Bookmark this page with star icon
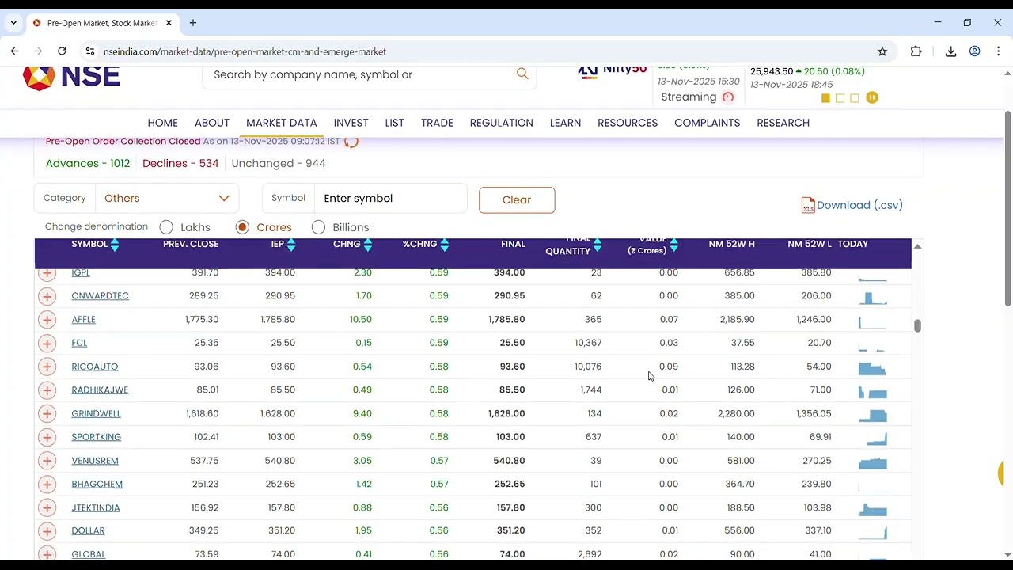Screen dimensions: 1013x570 882,51
